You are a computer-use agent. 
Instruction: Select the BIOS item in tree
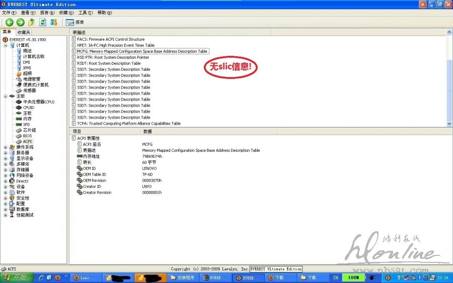(27, 136)
